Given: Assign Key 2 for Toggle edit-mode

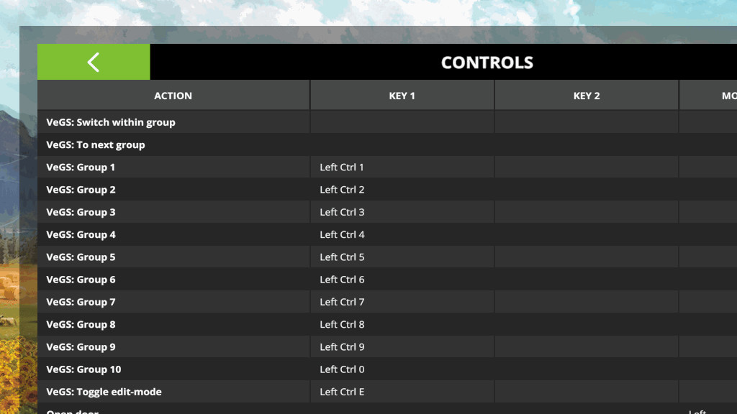Looking at the screenshot, I should coord(586,392).
